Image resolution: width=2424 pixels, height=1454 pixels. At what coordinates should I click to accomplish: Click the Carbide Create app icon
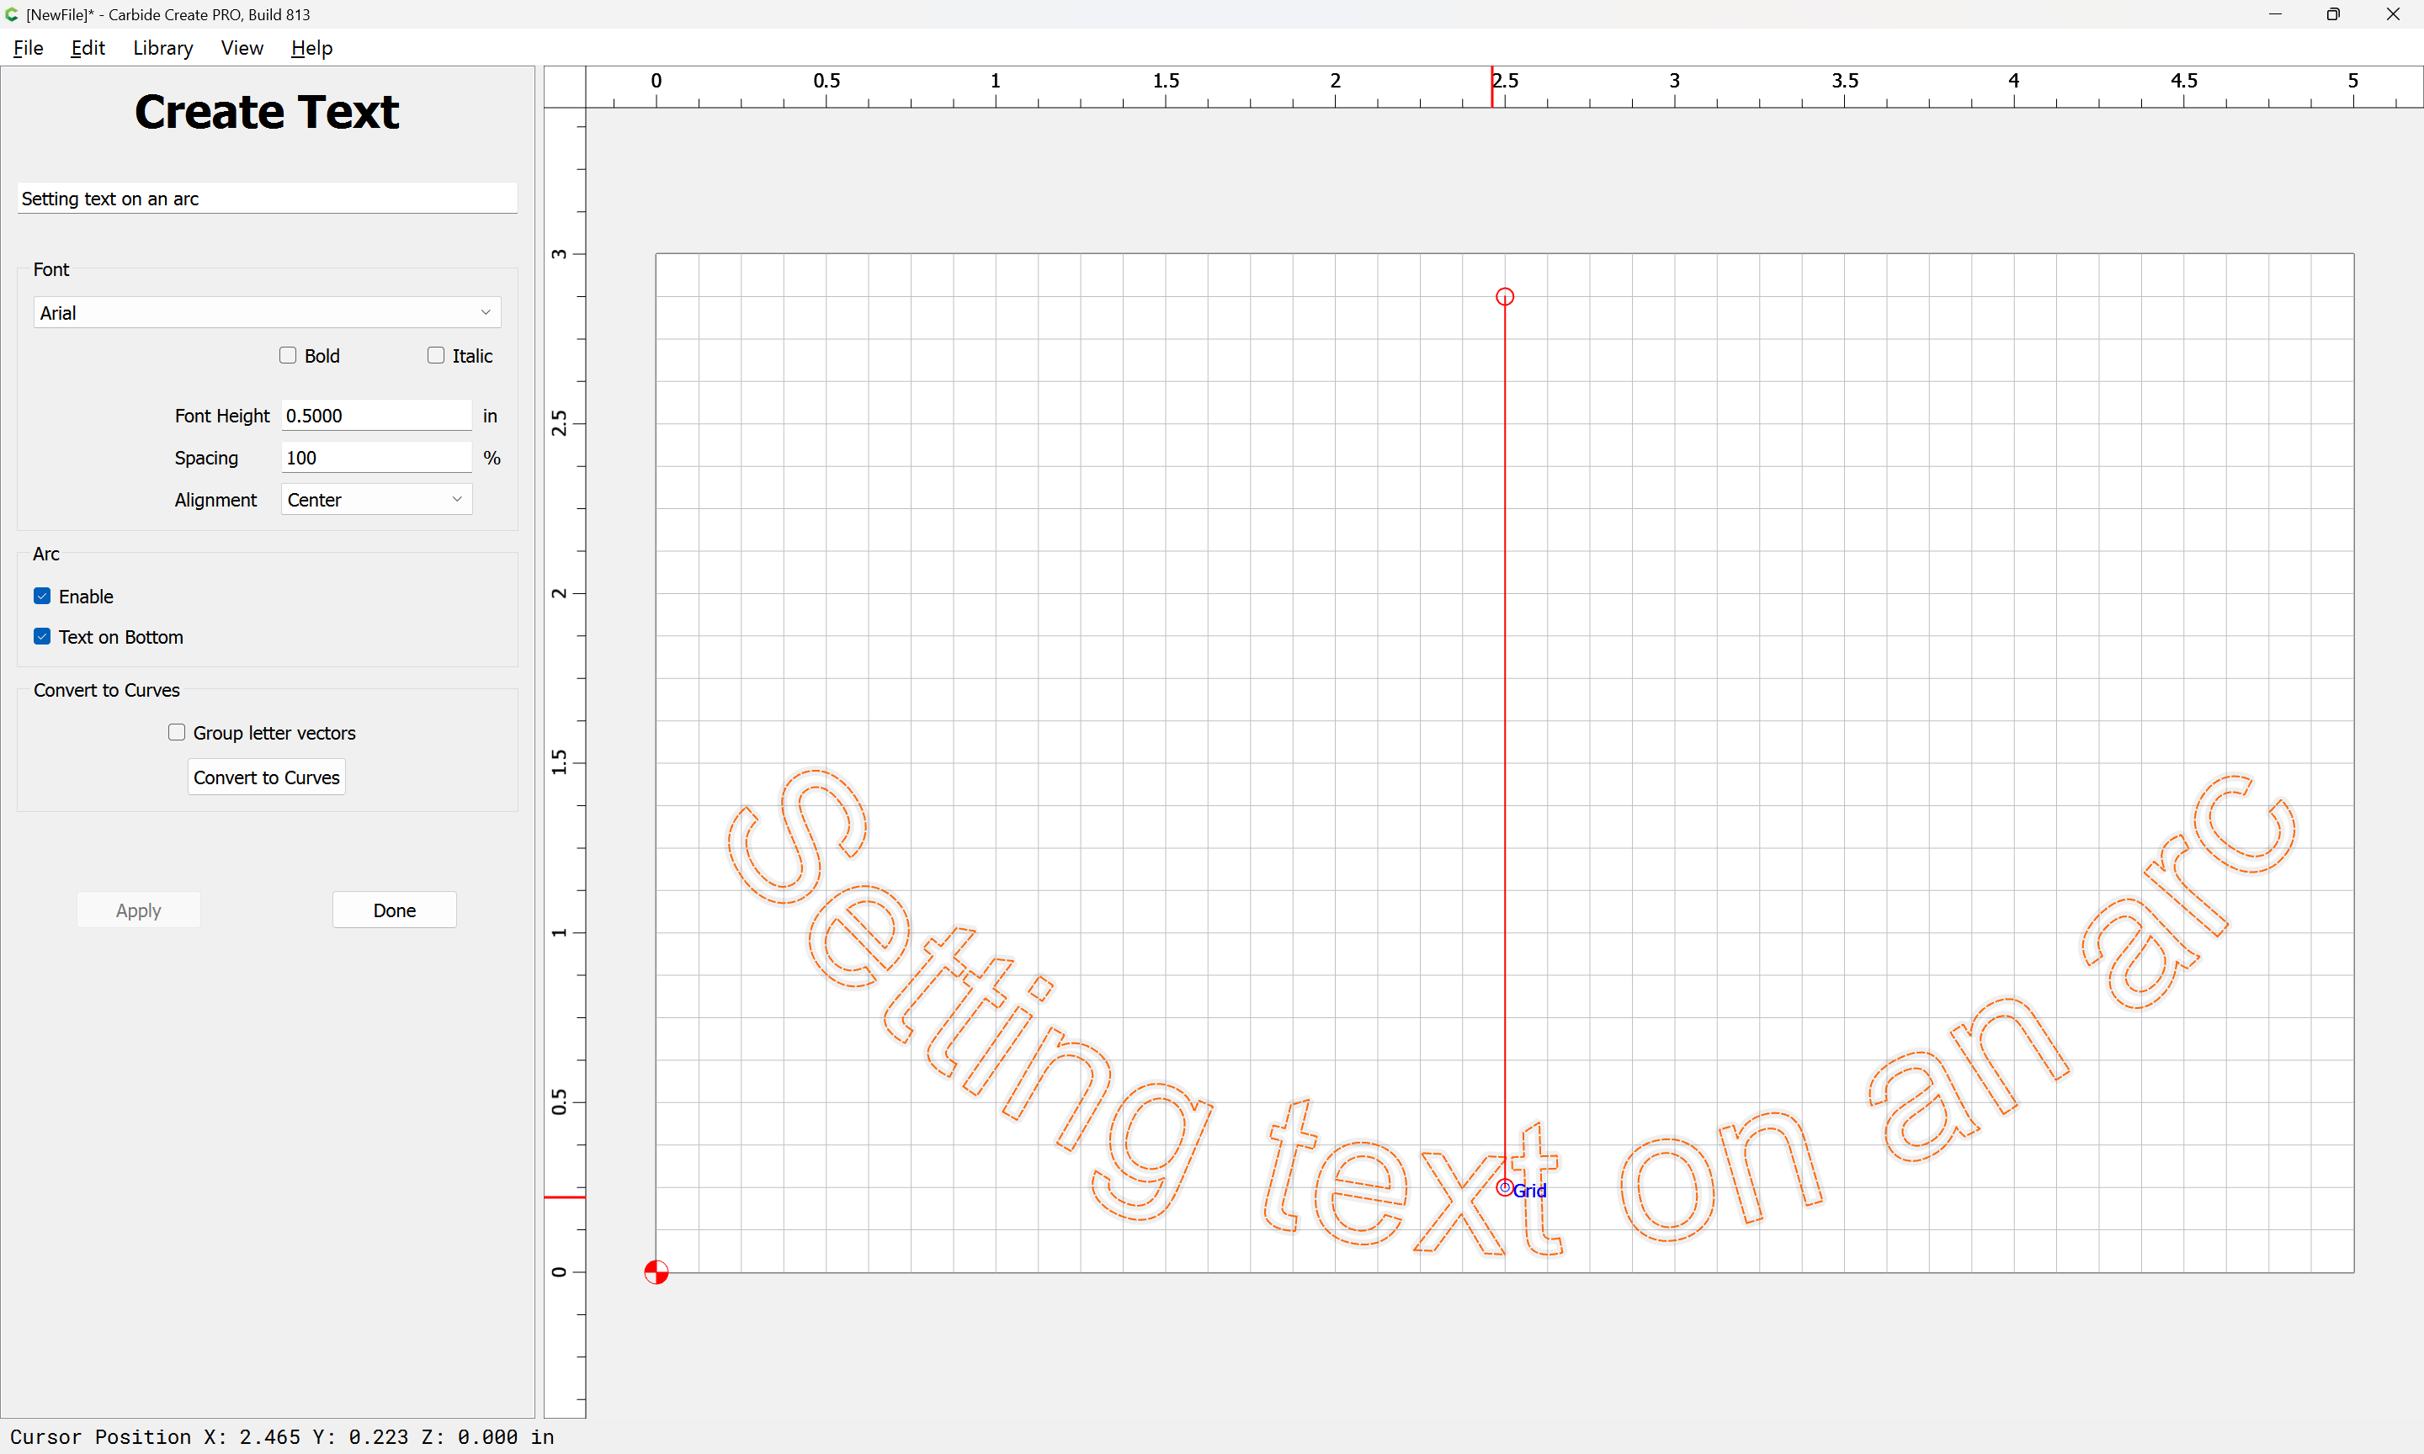pyautogui.click(x=12, y=14)
